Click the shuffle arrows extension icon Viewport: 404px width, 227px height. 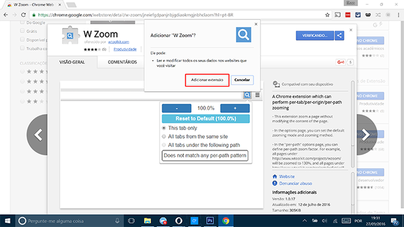coord(378,15)
